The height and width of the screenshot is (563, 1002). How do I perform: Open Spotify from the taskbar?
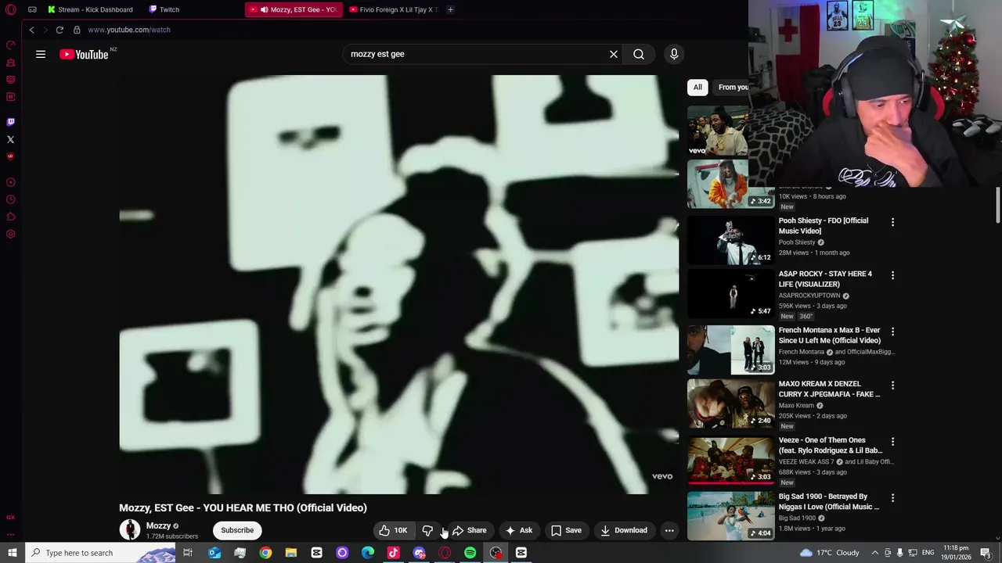pyautogui.click(x=470, y=553)
